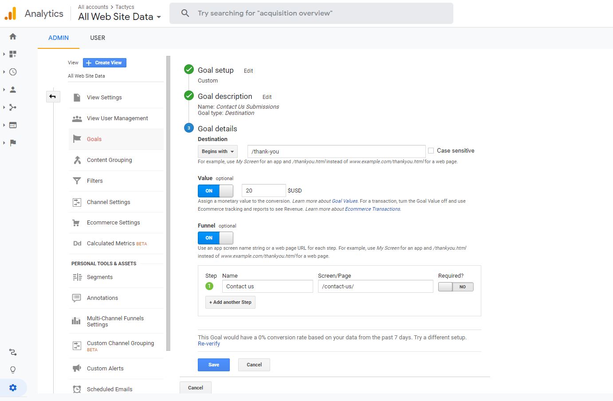Expand the Customization section arrow
The width and height of the screenshot is (613, 401).
click(x=4, y=54)
